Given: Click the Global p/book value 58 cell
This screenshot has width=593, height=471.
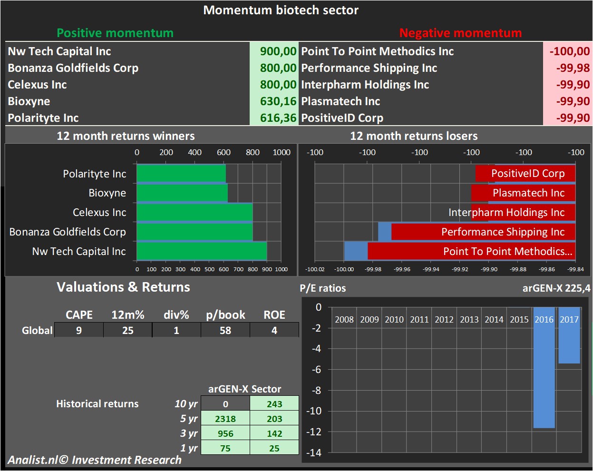Looking at the screenshot, I should click(225, 330).
